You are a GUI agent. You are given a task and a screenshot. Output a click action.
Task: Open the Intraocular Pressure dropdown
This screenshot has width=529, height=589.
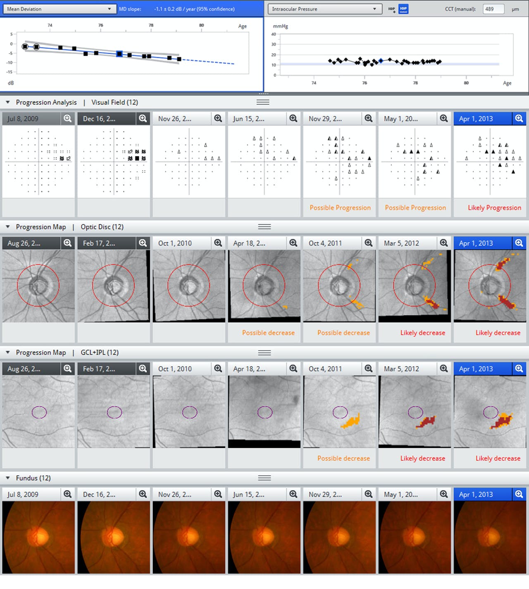pos(324,9)
